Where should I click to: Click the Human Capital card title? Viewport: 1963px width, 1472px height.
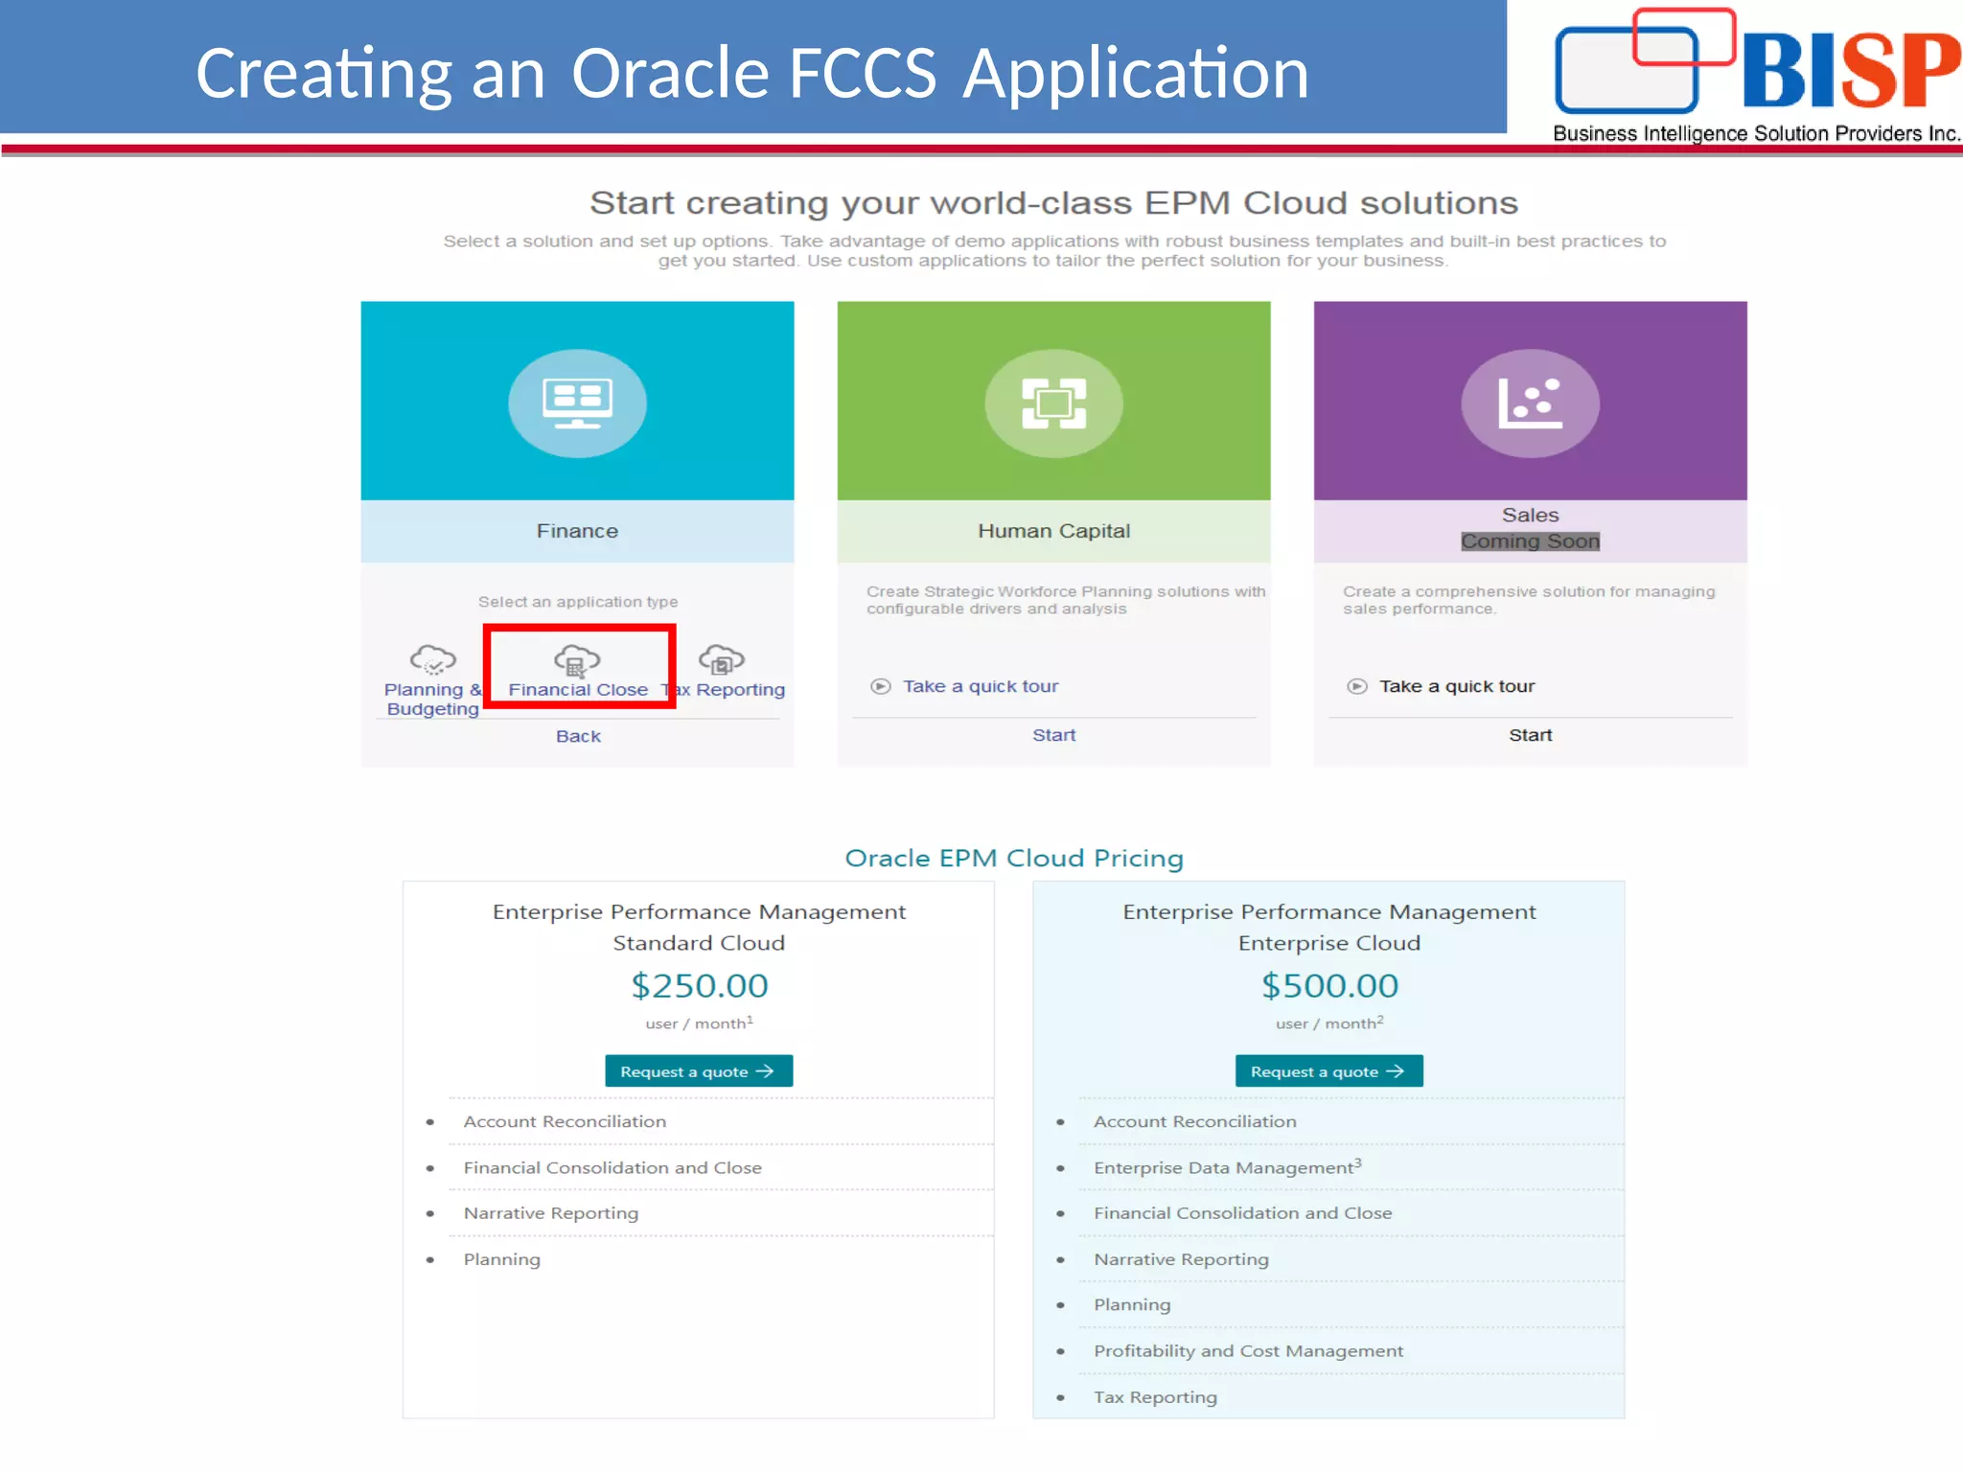tap(1053, 531)
